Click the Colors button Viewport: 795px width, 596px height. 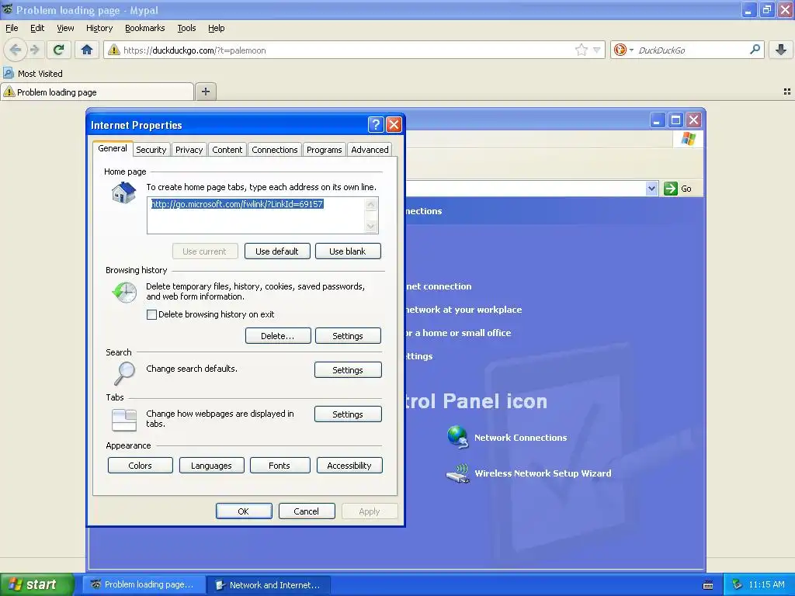[x=140, y=466]
